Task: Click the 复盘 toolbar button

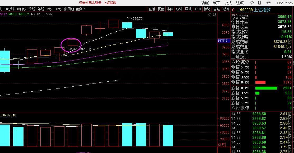Action: pos(161,9)
